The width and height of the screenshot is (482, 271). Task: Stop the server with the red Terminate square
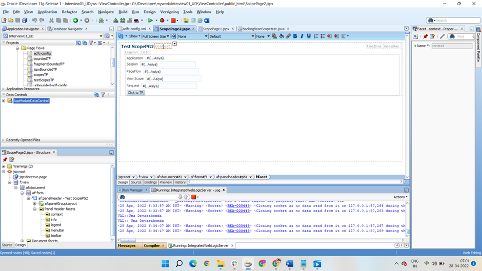point(173,20)
